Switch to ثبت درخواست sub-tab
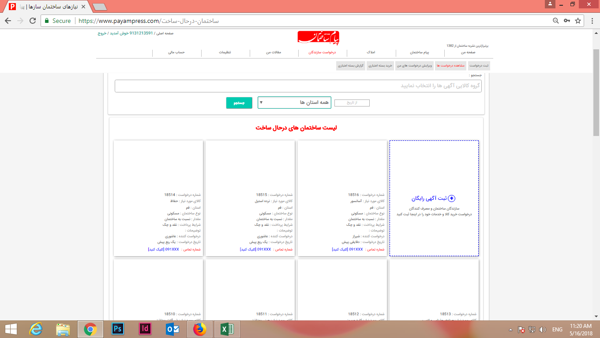 tap(479, 65)
